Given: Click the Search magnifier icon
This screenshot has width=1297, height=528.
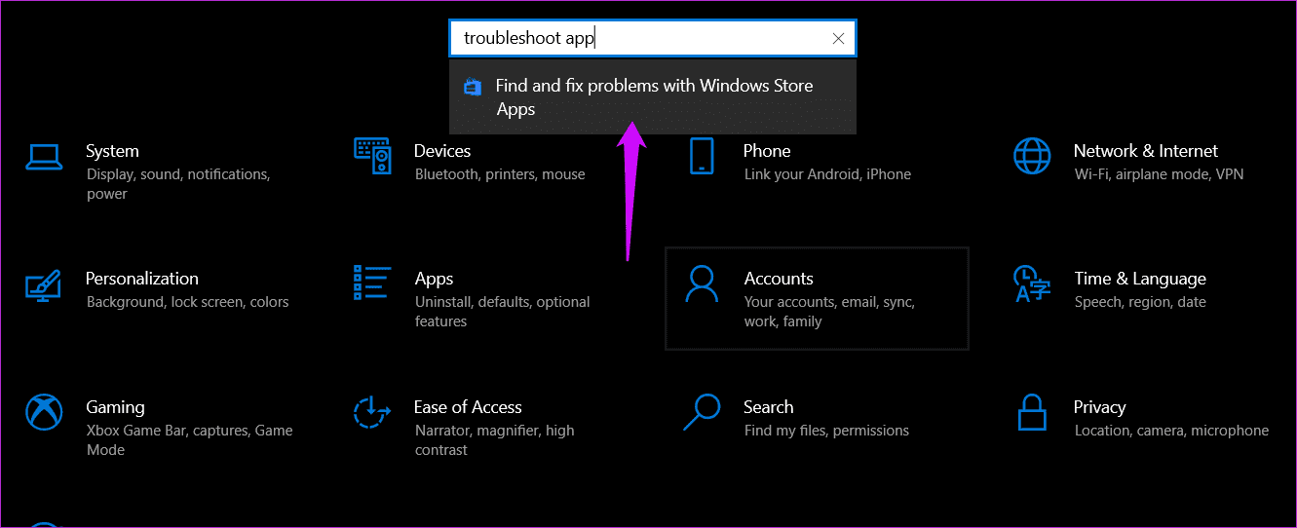Looking at the screenshot, I should (x=702, y=412).
